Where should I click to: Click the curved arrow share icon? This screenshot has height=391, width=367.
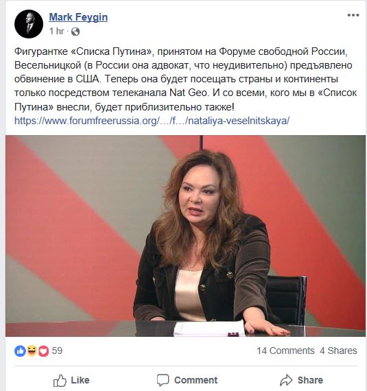[286, 380]
